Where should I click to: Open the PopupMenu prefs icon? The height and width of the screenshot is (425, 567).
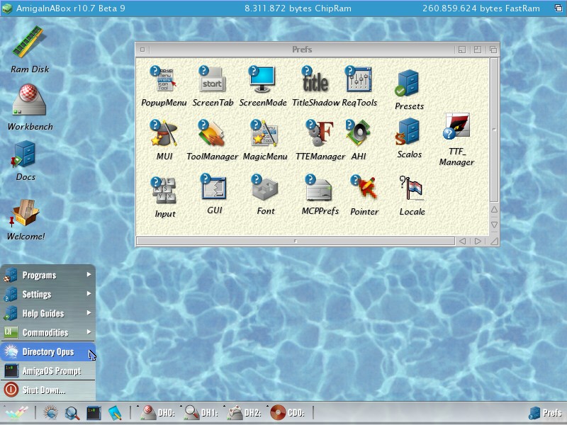(x=164, y=81)
